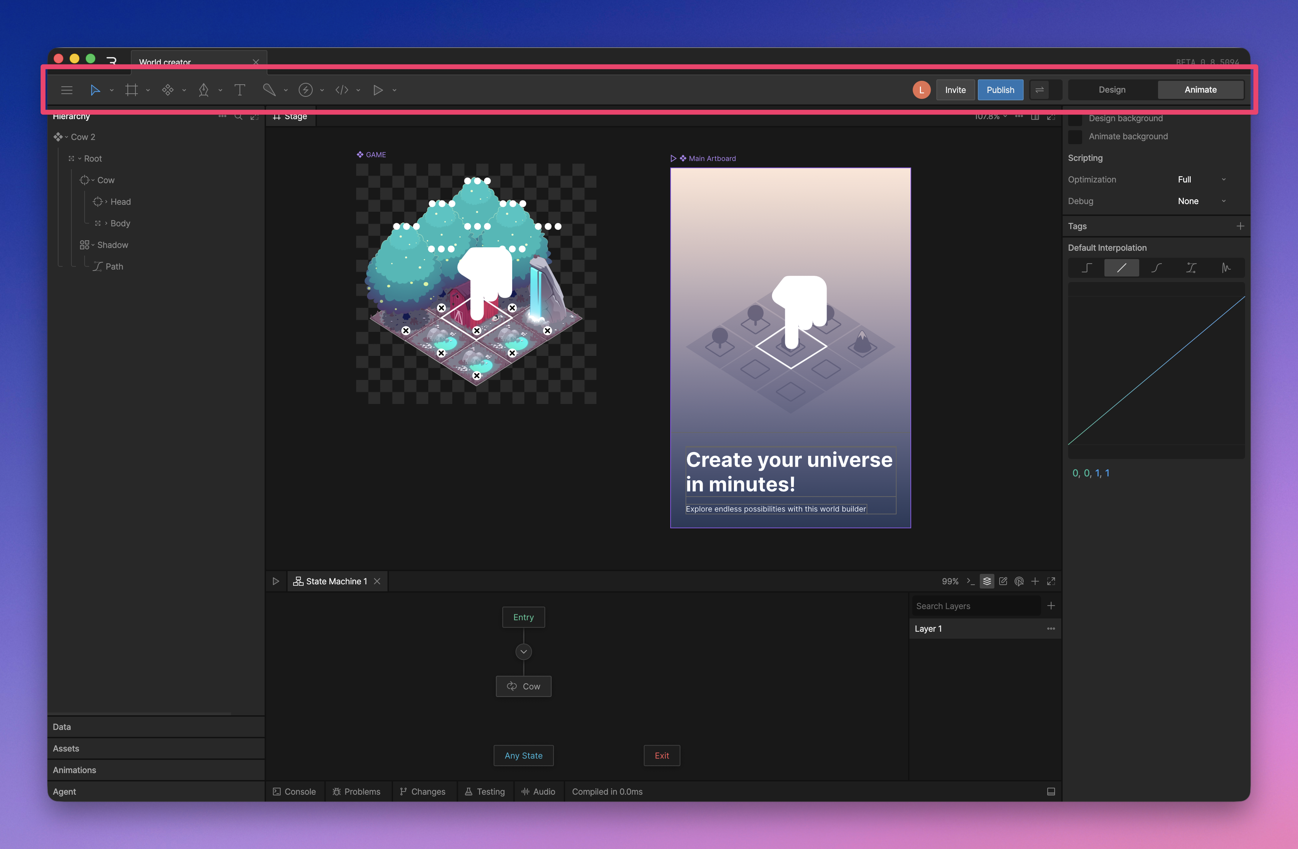Select the Pen tool
Image resolution: width=1298 pixels, height=849 pixels.
point(203,90)
